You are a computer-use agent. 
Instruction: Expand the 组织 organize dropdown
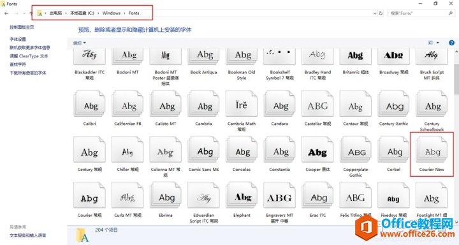coord(80,43)
